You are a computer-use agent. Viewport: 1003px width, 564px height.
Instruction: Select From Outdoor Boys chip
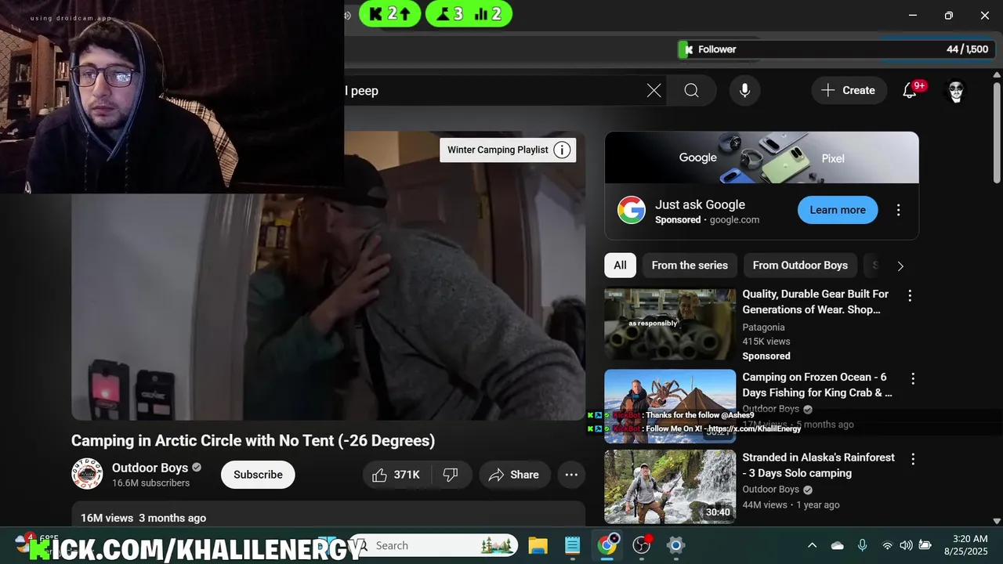point(800,266)
